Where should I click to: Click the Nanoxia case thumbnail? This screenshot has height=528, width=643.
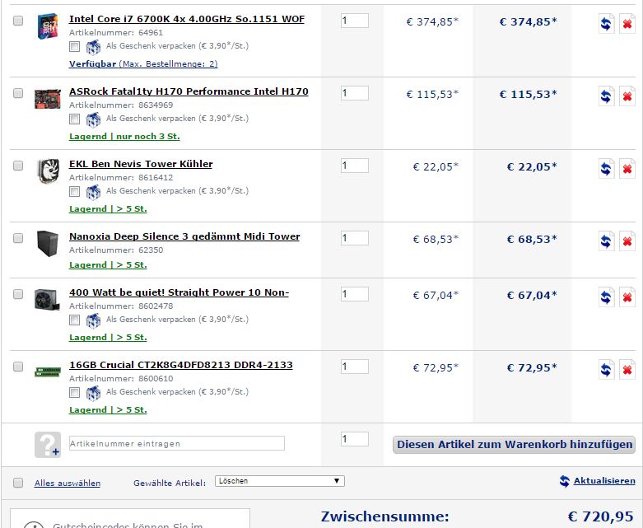tap(48, 243)
